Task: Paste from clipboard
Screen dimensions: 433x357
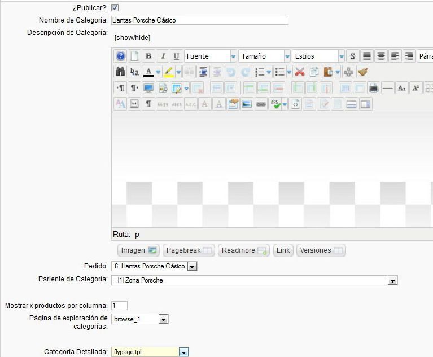Action: point(328,72)
